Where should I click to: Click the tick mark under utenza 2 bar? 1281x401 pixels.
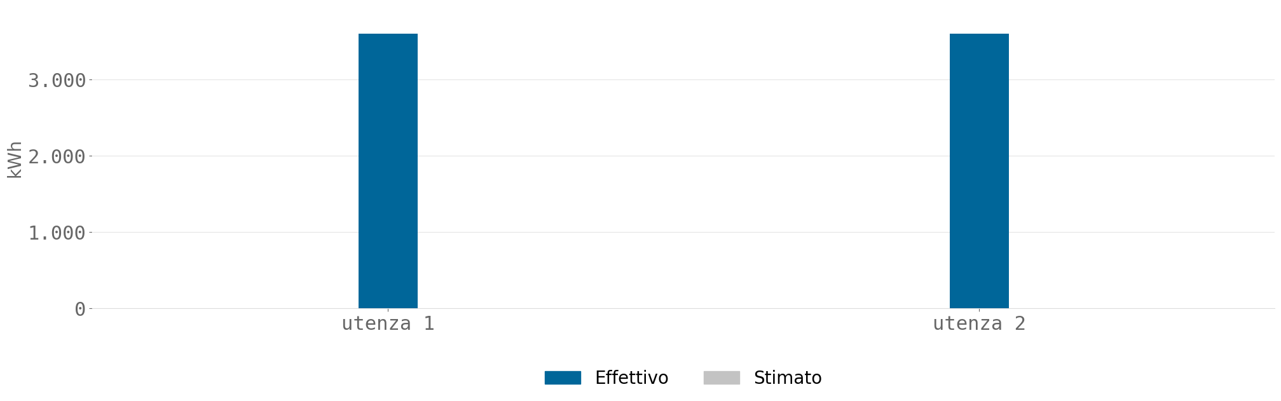(x=979, y=310)
